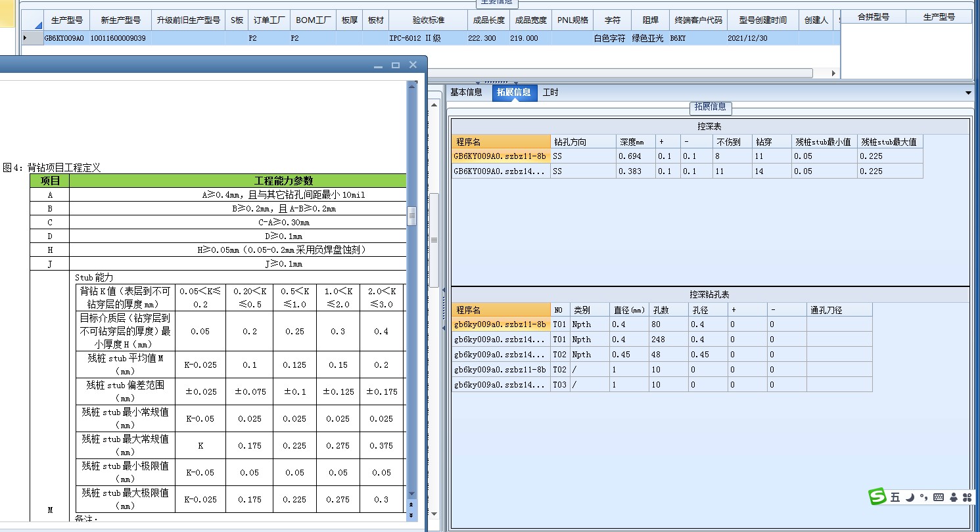Click 程序名 header in 控深钻孔表

click(x=501, y=310)
